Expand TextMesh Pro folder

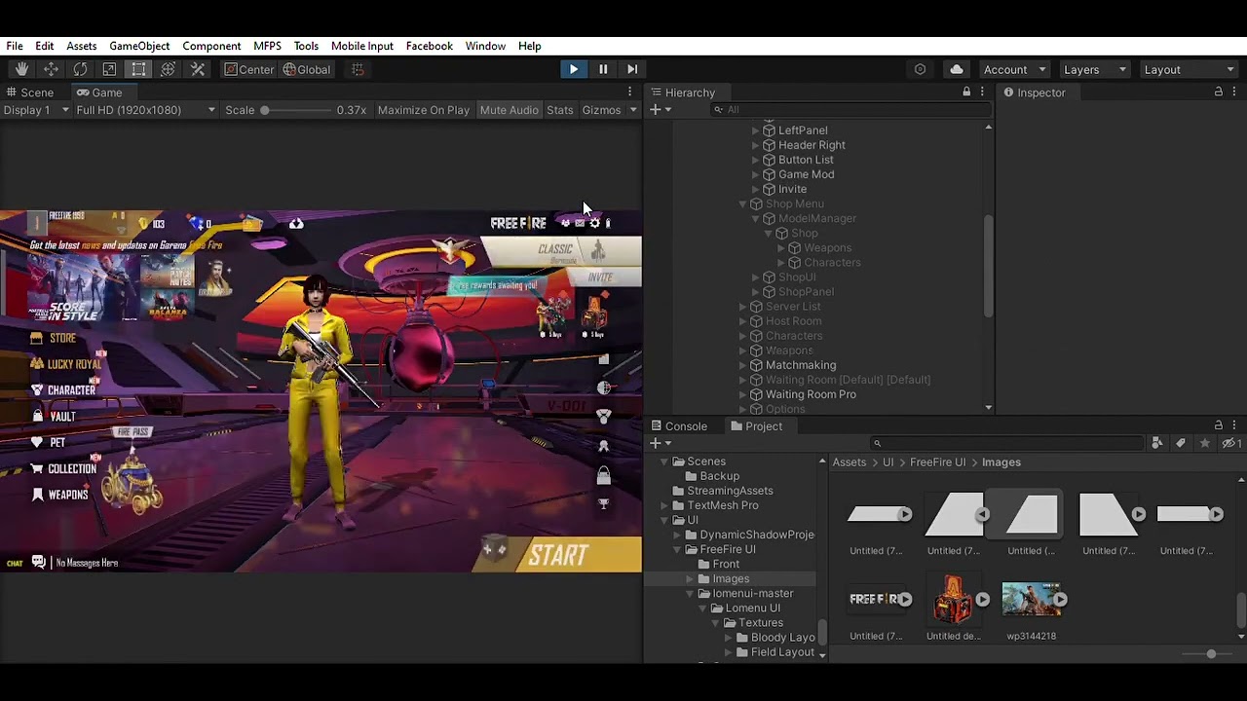[664, 505]
